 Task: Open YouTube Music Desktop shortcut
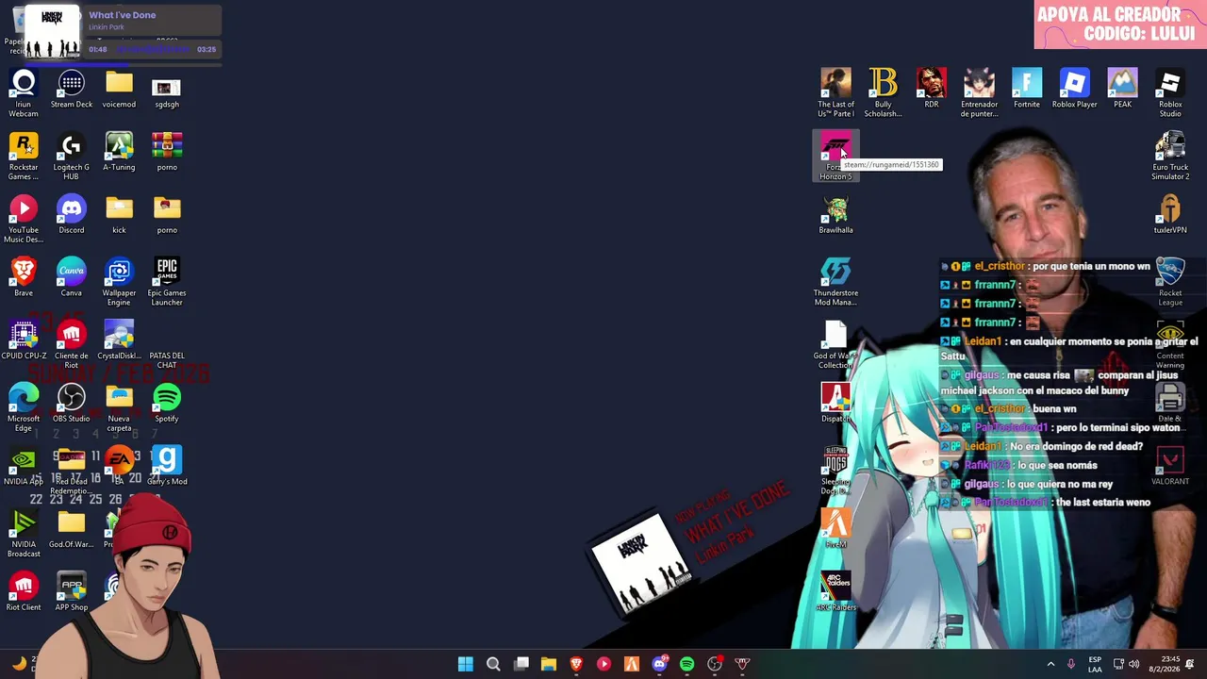[24, 219]
